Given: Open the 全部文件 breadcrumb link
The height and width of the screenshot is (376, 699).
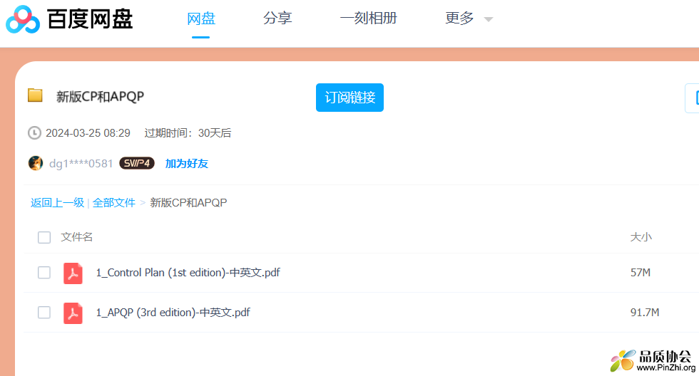Looking at the screenshot, I should pyautogui.click(x=113, y=203).
